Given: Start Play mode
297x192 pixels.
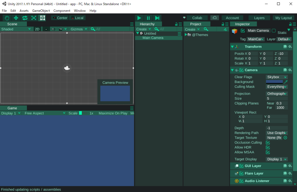Looking at the screenshot, I should click(x=139, y=18).
